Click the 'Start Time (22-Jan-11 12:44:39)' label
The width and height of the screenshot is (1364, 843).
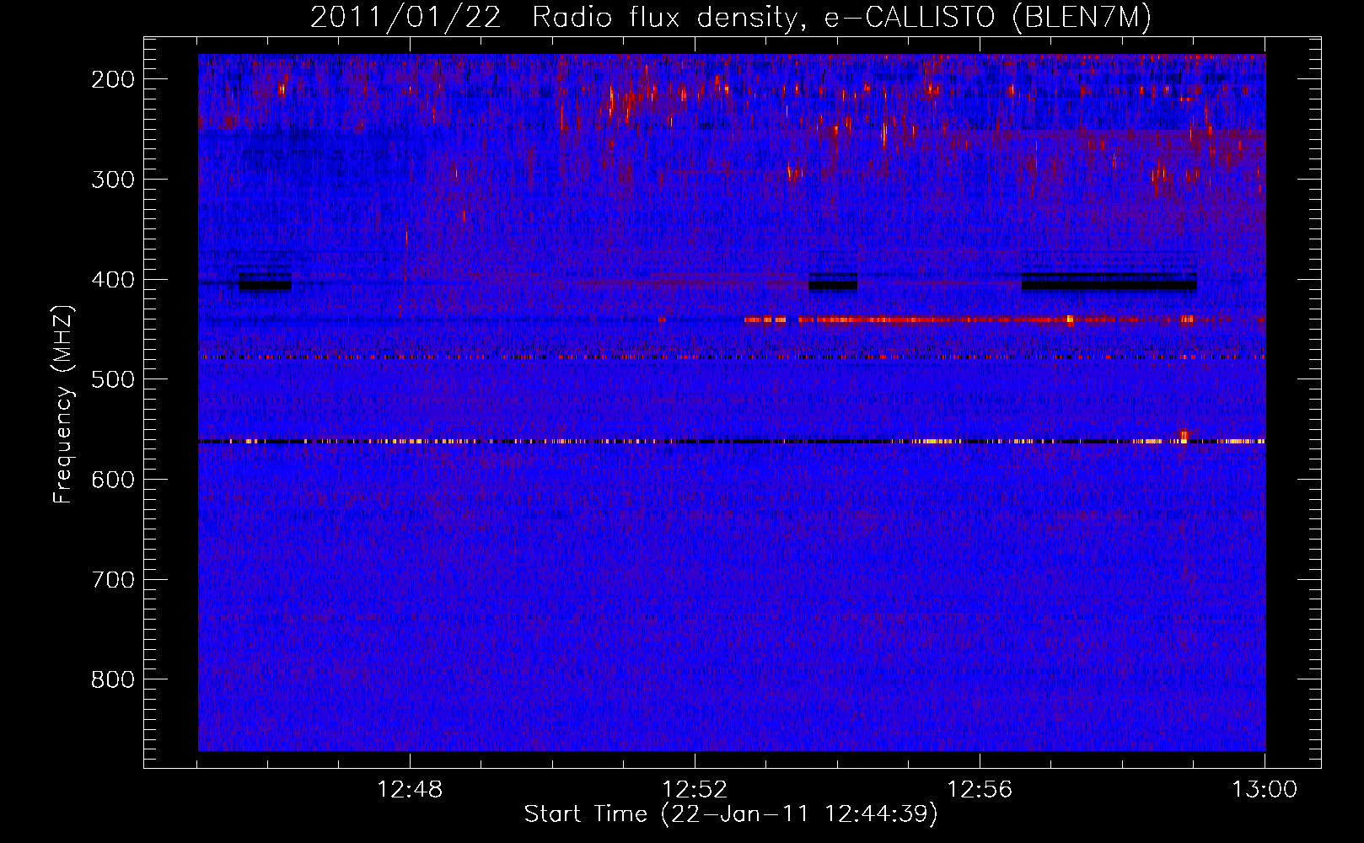[x=731, y=814]
